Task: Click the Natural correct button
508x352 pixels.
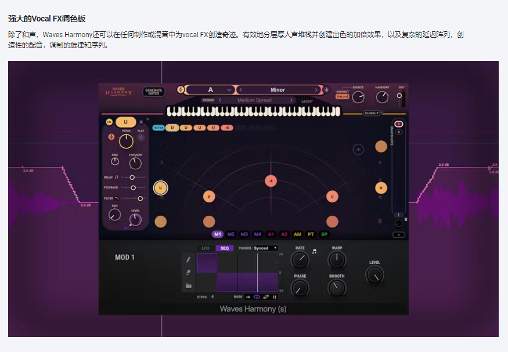Action: click(x=342, y=96)
